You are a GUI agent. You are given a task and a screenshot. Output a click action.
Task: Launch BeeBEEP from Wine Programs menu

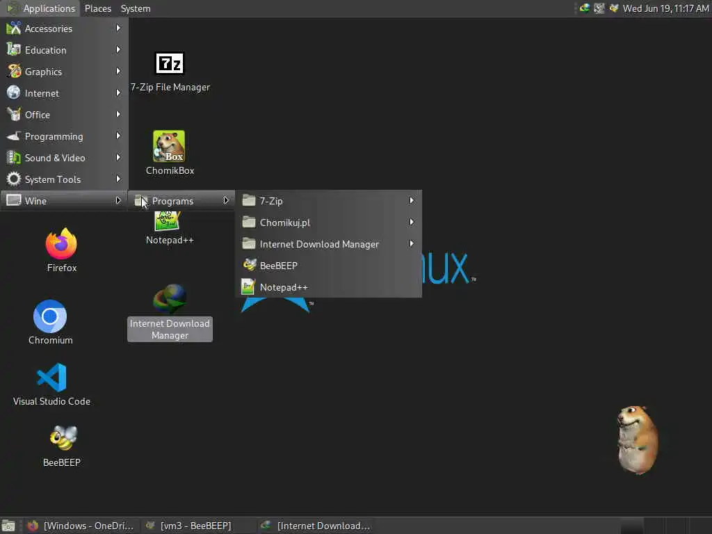328,266
